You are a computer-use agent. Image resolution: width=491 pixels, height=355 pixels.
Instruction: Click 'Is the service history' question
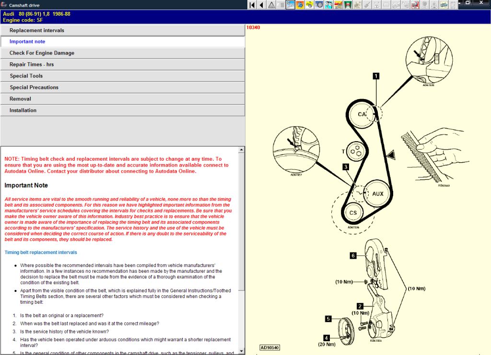tap(65, 332)
